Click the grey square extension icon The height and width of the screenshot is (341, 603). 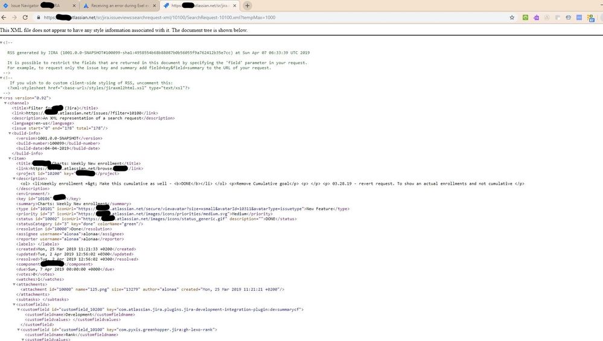(558, 18)
